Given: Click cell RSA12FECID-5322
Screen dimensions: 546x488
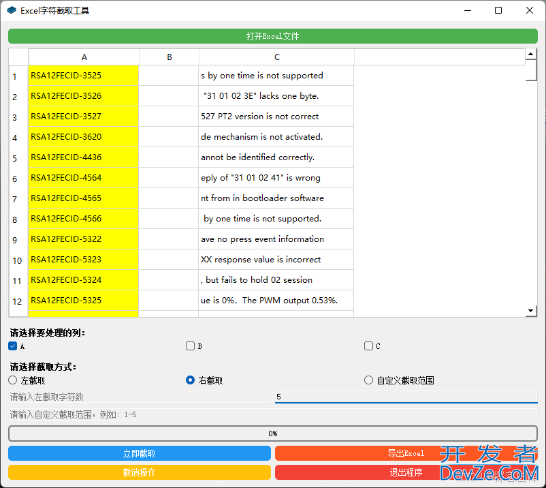Looking at the screenshot, I should (84, 239).
